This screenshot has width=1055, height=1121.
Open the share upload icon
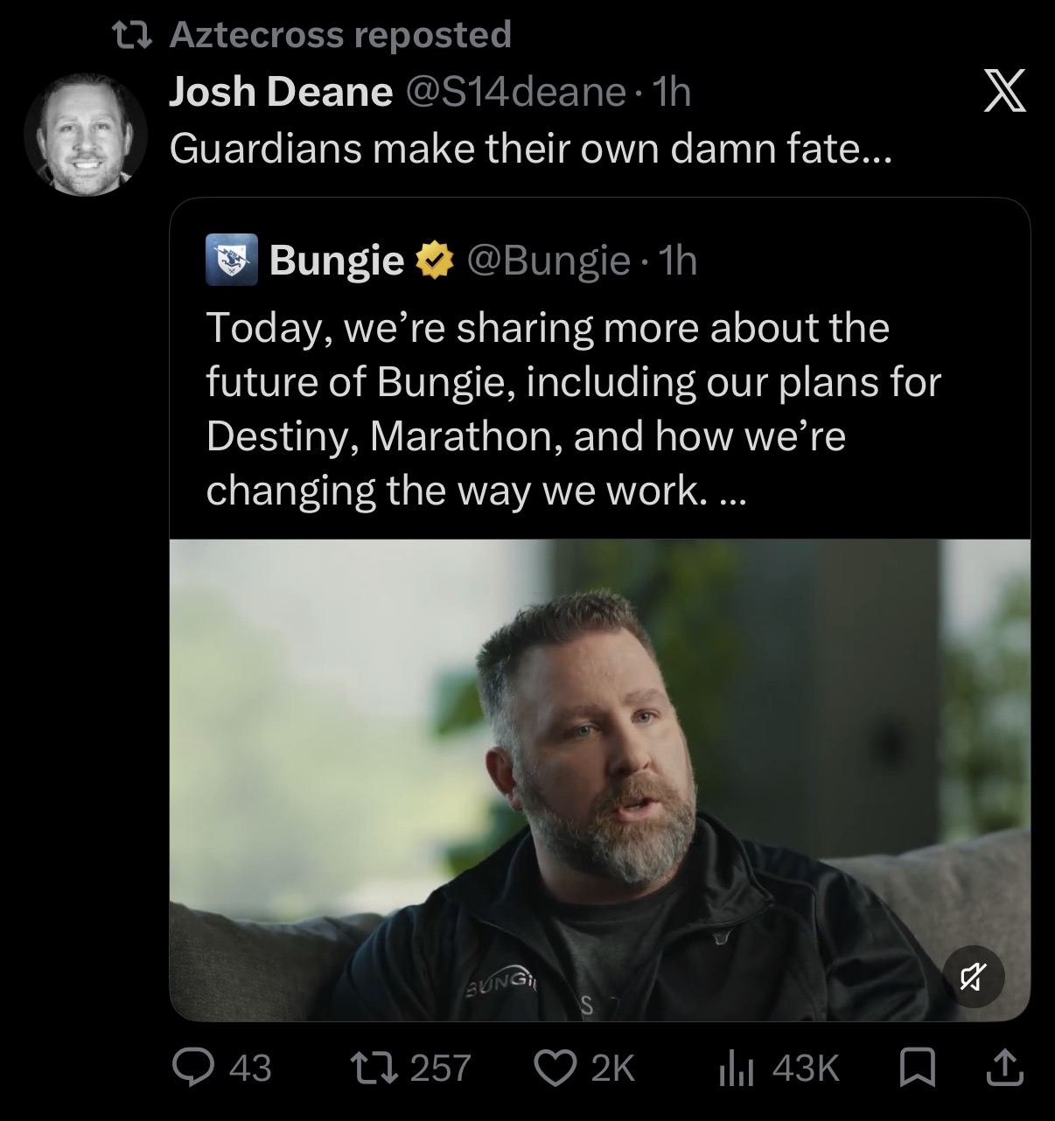[1004, 1068]
